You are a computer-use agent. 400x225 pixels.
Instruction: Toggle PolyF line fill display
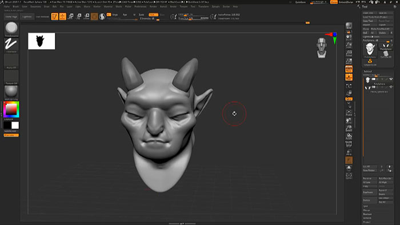[349, 144]
